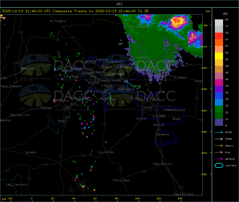Click the 'Atuel_Norte' map label
The image size is (239, 202).
point(126,89)
